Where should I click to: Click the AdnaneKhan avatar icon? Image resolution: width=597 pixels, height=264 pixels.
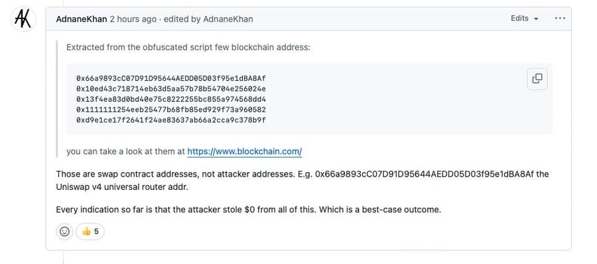[x=23, y=19]
